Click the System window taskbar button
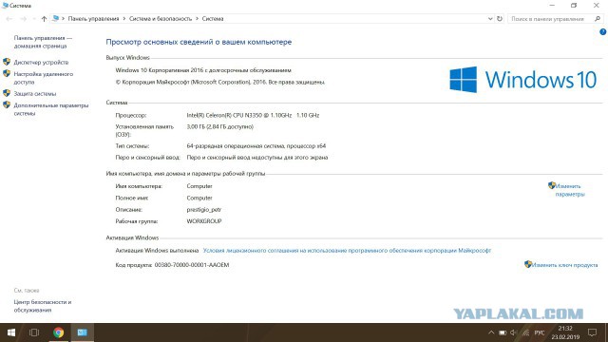 pos(83,332)
